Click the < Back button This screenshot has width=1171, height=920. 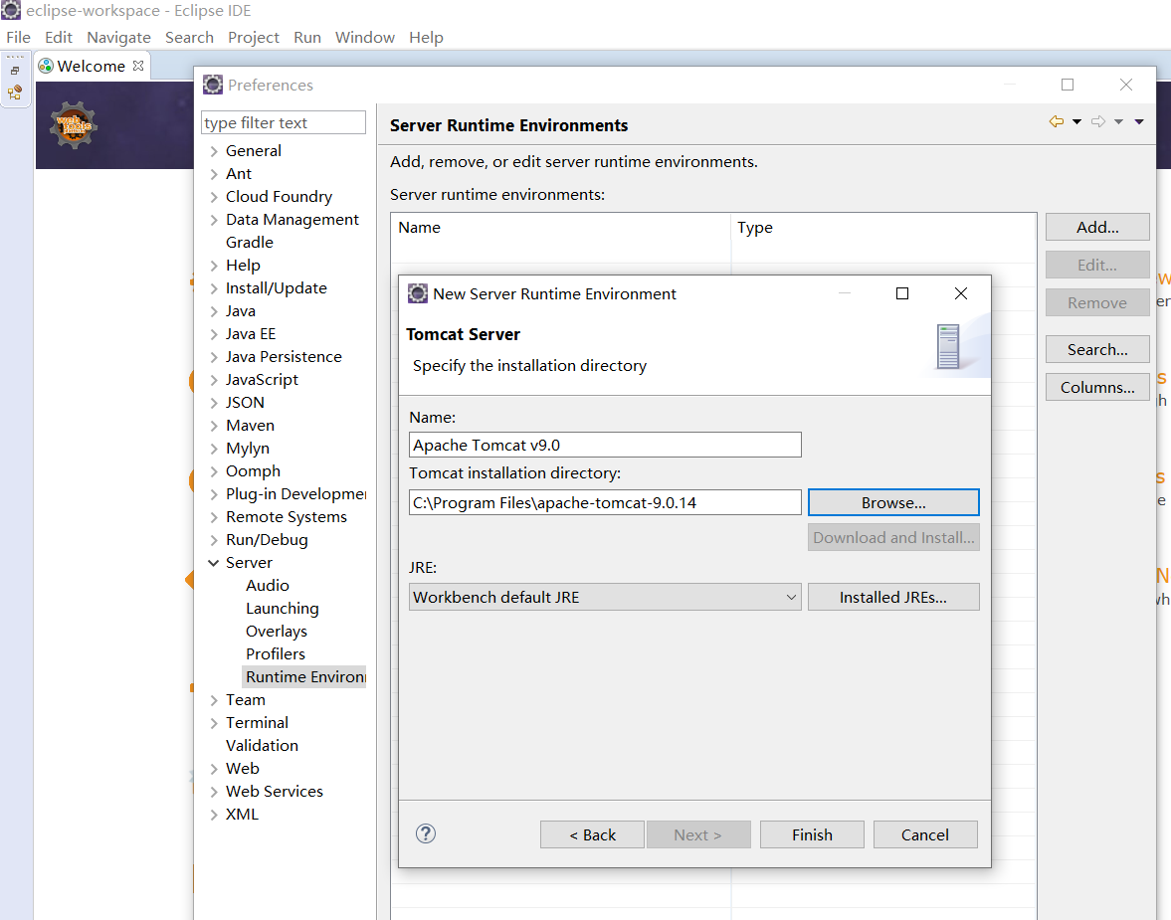592,834
